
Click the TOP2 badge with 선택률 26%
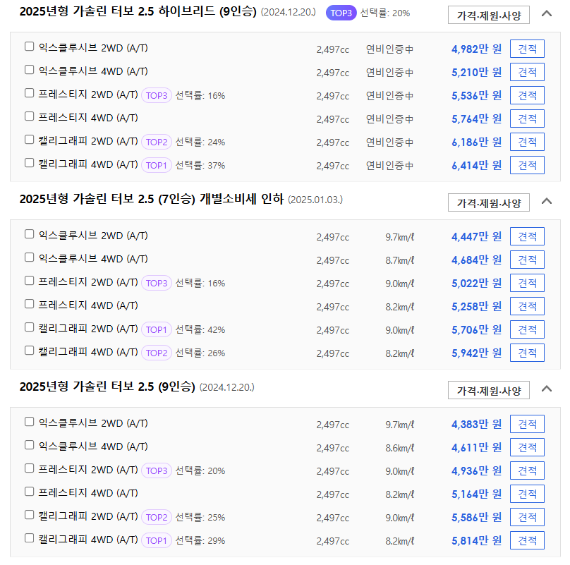click(157, 353)
